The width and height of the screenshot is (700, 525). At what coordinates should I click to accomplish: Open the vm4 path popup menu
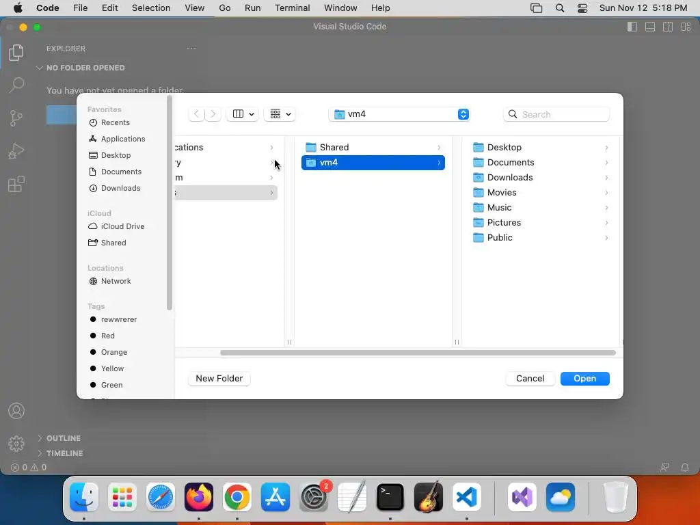(x=399, y=114)
